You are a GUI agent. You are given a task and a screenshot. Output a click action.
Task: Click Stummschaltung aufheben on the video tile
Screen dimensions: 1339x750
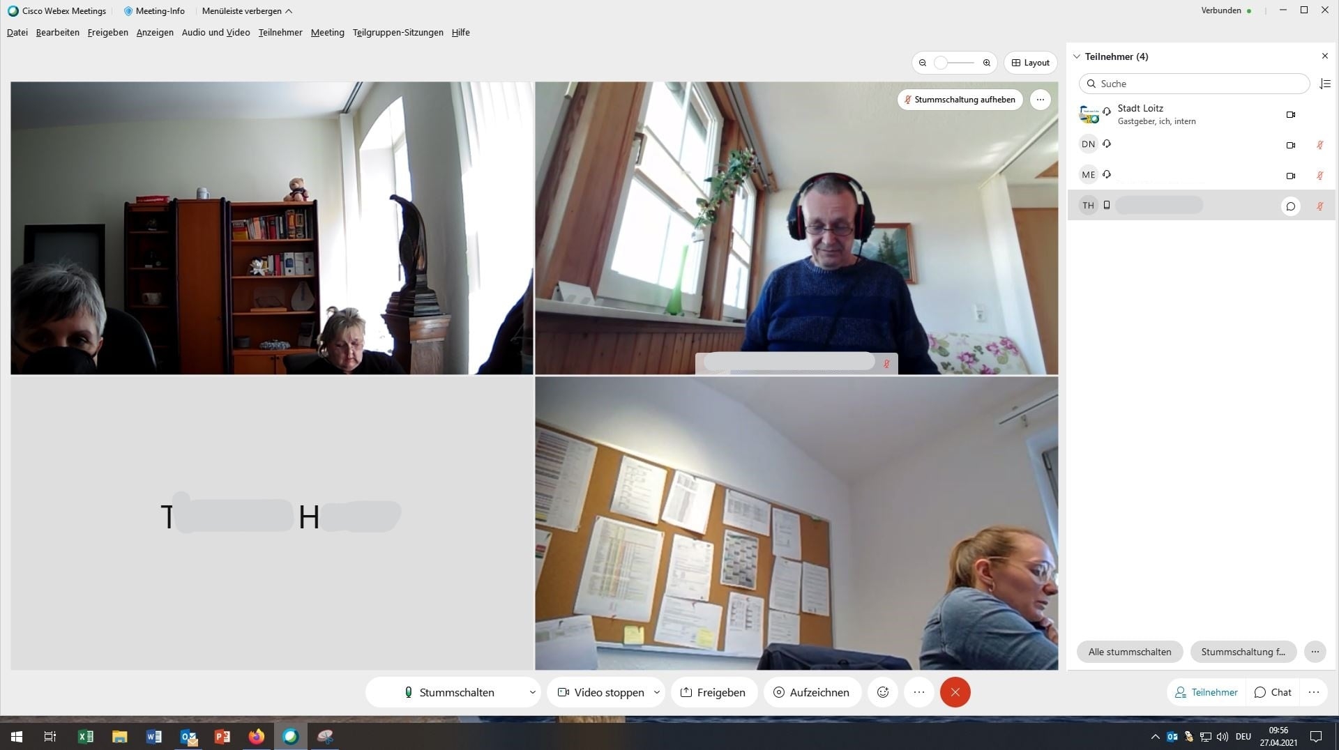click(x=960, y=100)
